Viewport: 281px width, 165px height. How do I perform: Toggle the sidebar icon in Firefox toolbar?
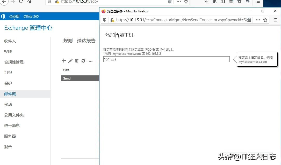pyautogui.click(x=223, y=2)
